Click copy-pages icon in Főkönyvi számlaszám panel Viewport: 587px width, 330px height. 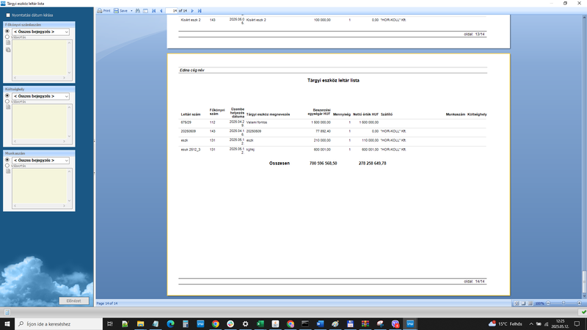pos(8,50)
